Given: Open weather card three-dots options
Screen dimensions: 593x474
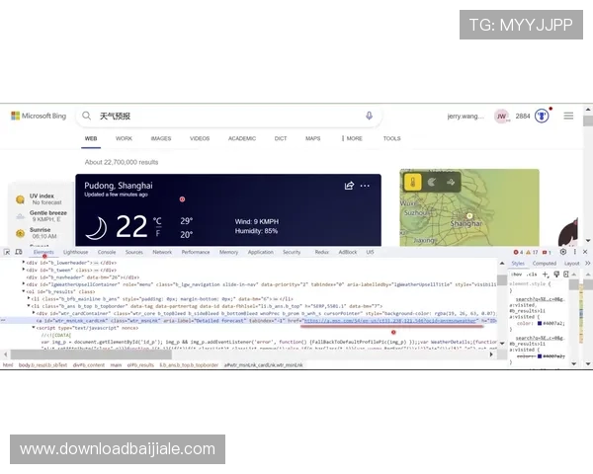Looking at the screenshot, I should (365, 186).
